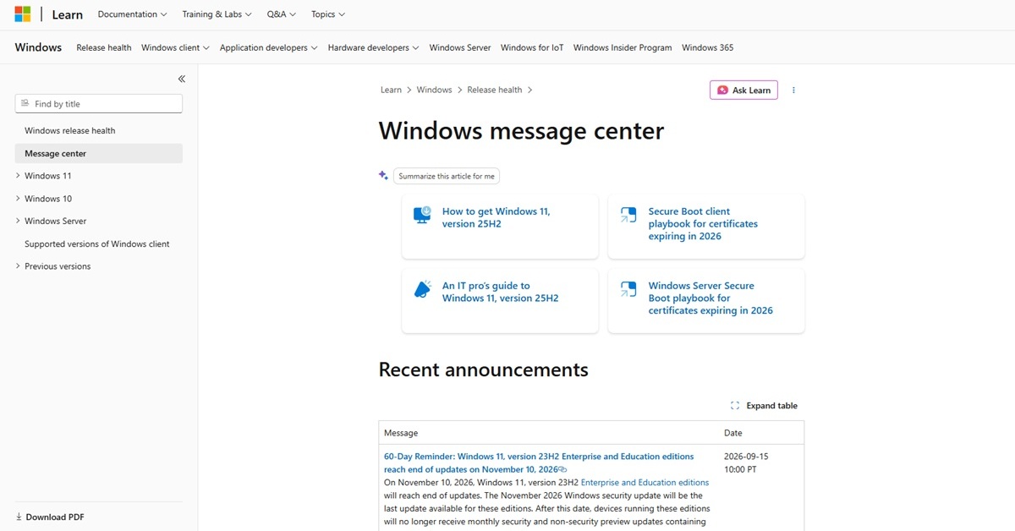
Task: Click the Ask Learn chat icon
Action: pos(722,90)
